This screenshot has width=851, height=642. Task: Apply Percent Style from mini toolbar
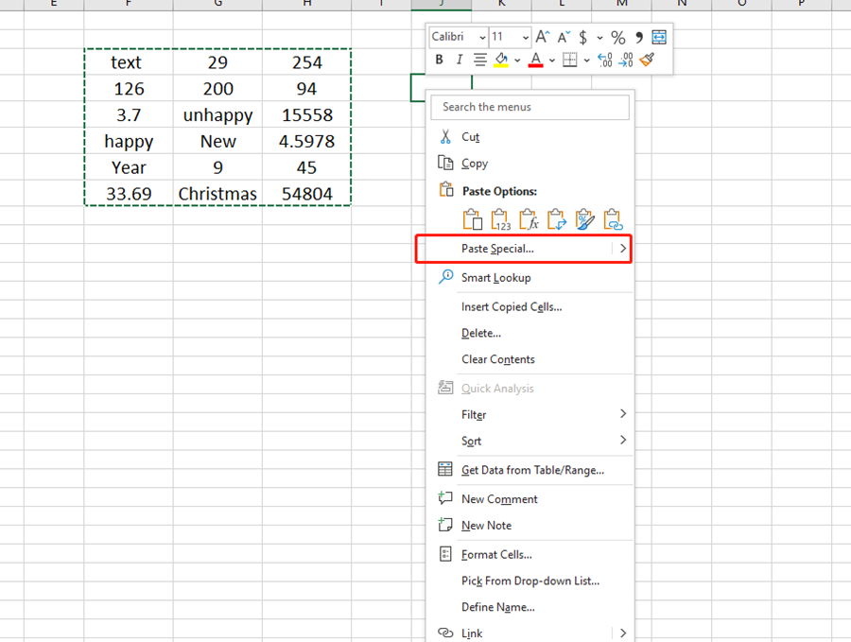(617, 37)
